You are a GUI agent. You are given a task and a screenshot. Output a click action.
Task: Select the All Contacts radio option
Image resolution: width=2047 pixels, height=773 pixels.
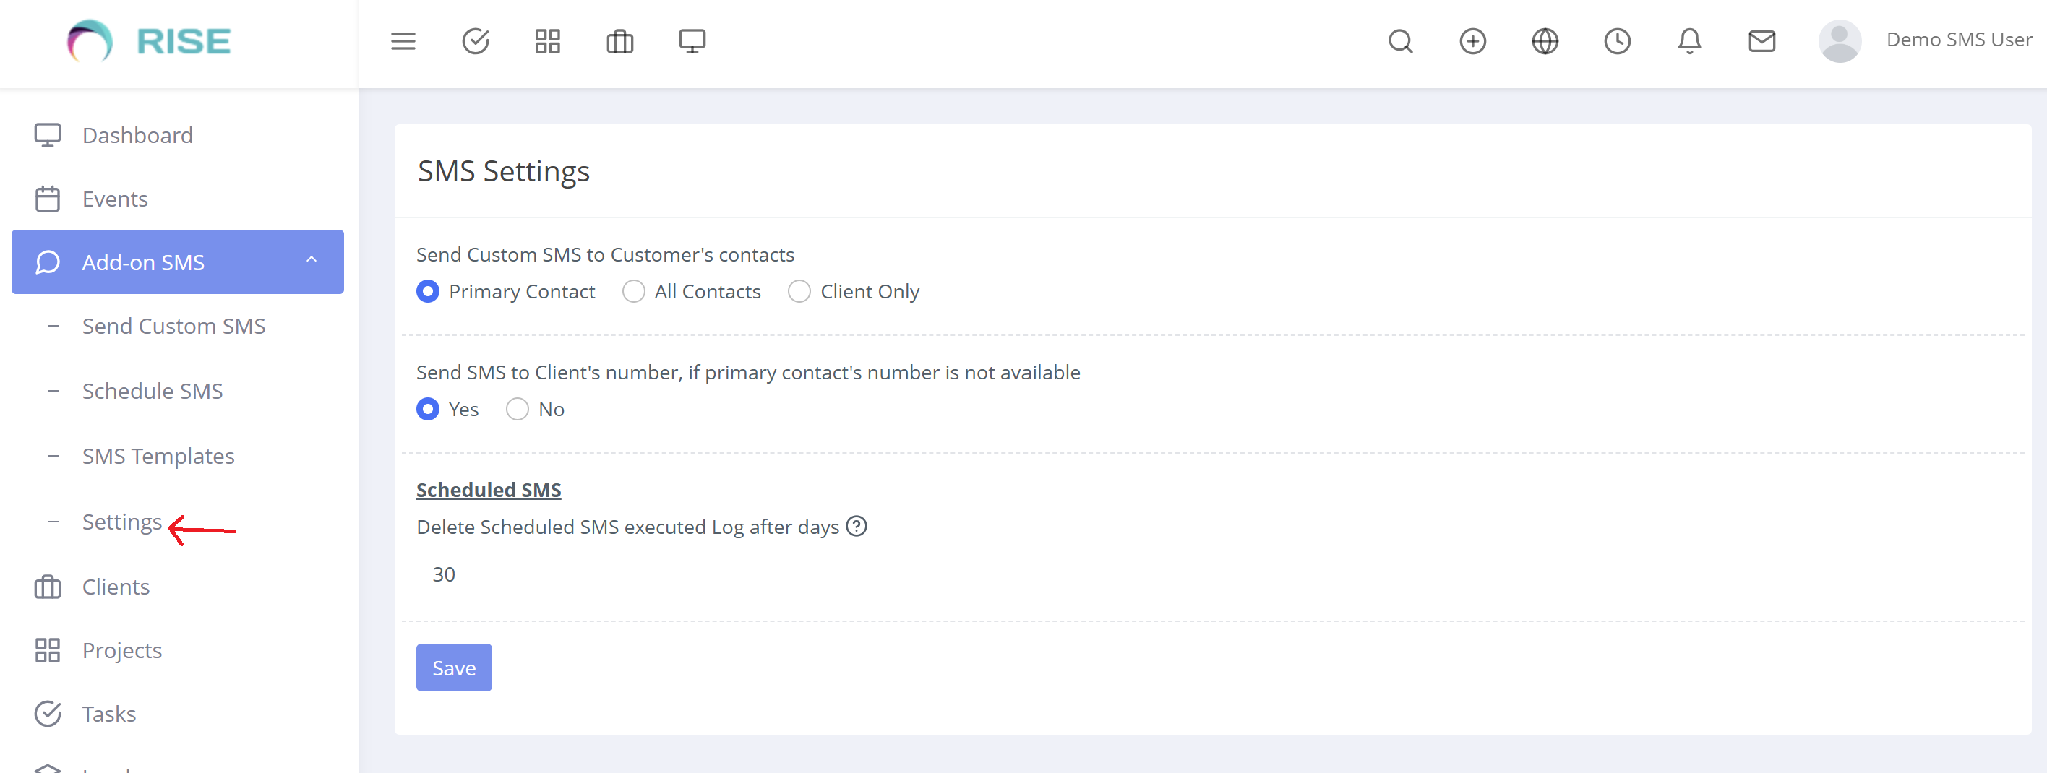click(633, 292)
